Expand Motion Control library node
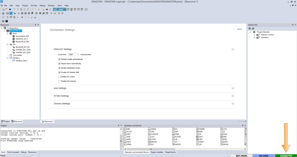The image size is (297, 157). [x=254, y=35]
